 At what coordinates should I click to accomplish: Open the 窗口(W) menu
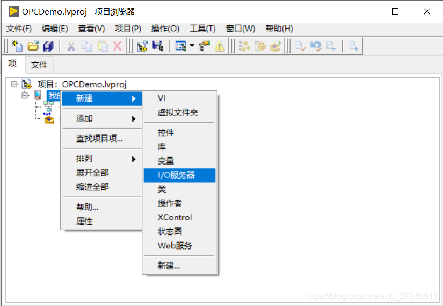241,29
